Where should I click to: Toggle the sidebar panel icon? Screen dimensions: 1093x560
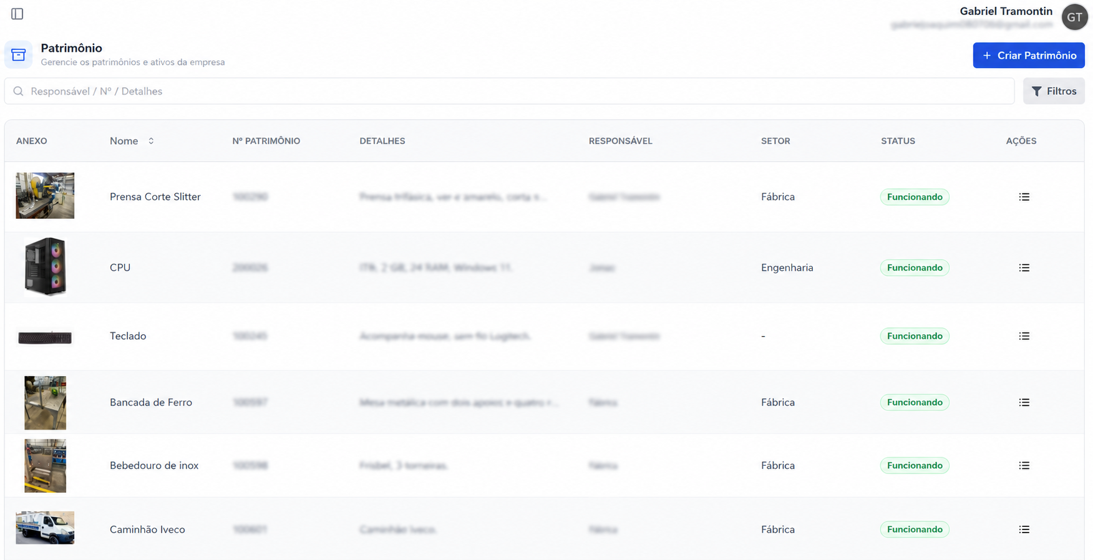pyautogui.click(x=17, y=14)
